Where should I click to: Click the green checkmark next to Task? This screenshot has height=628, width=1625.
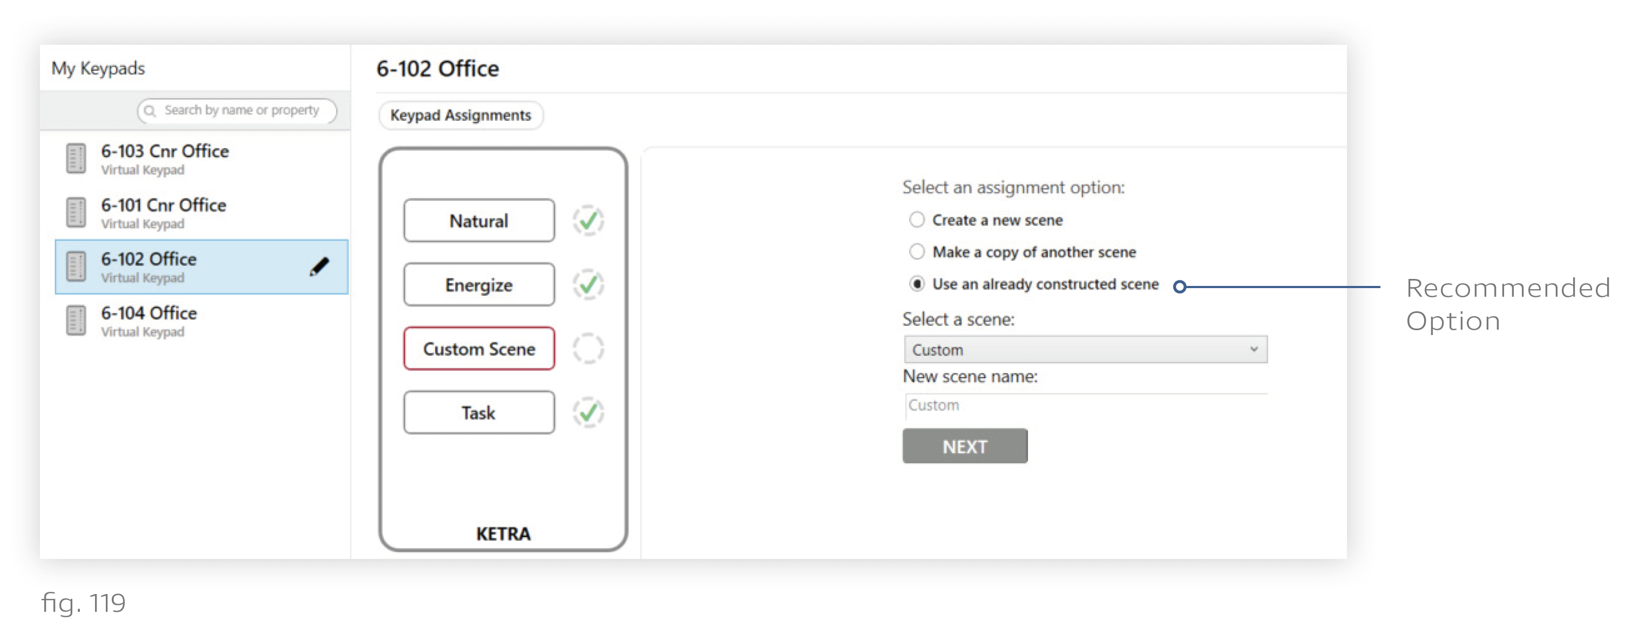[x=588, y=413]
